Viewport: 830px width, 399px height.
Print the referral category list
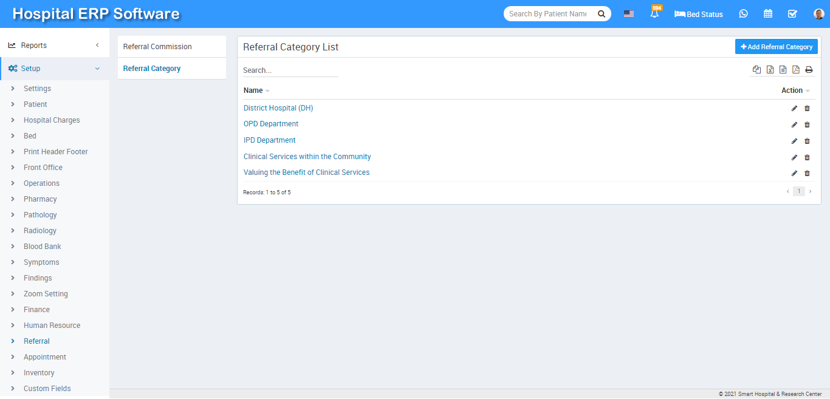(809, 70)
